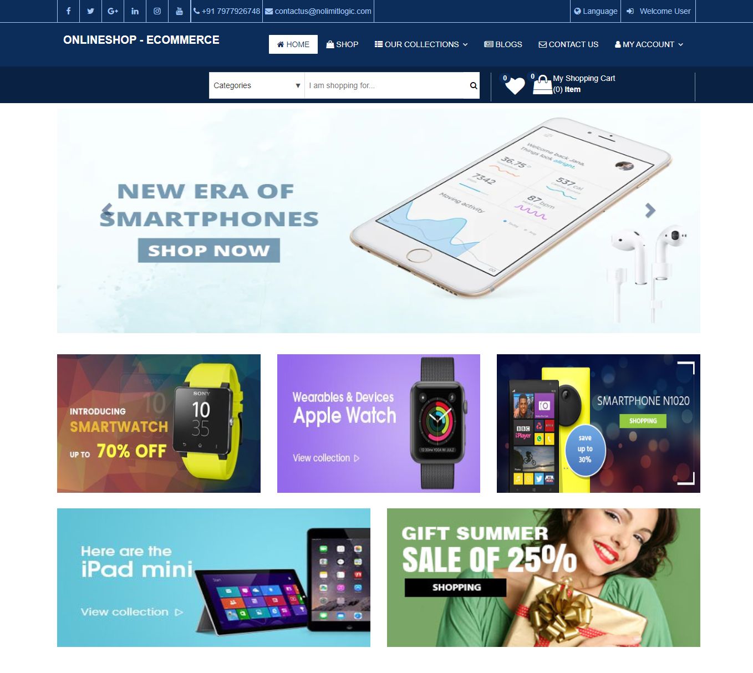Expand the Our Collections menu

click(421, 44)
